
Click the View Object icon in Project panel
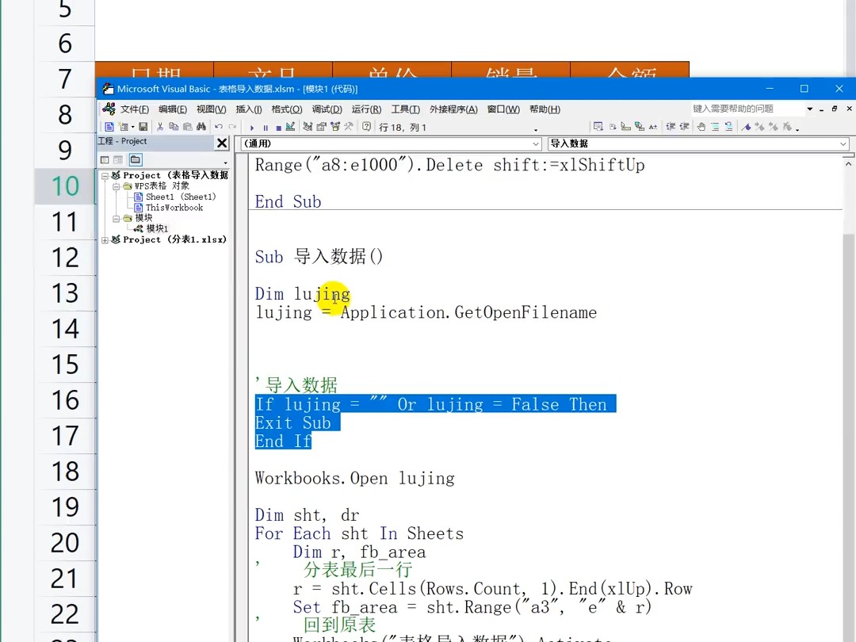click(x=118, y=160)
